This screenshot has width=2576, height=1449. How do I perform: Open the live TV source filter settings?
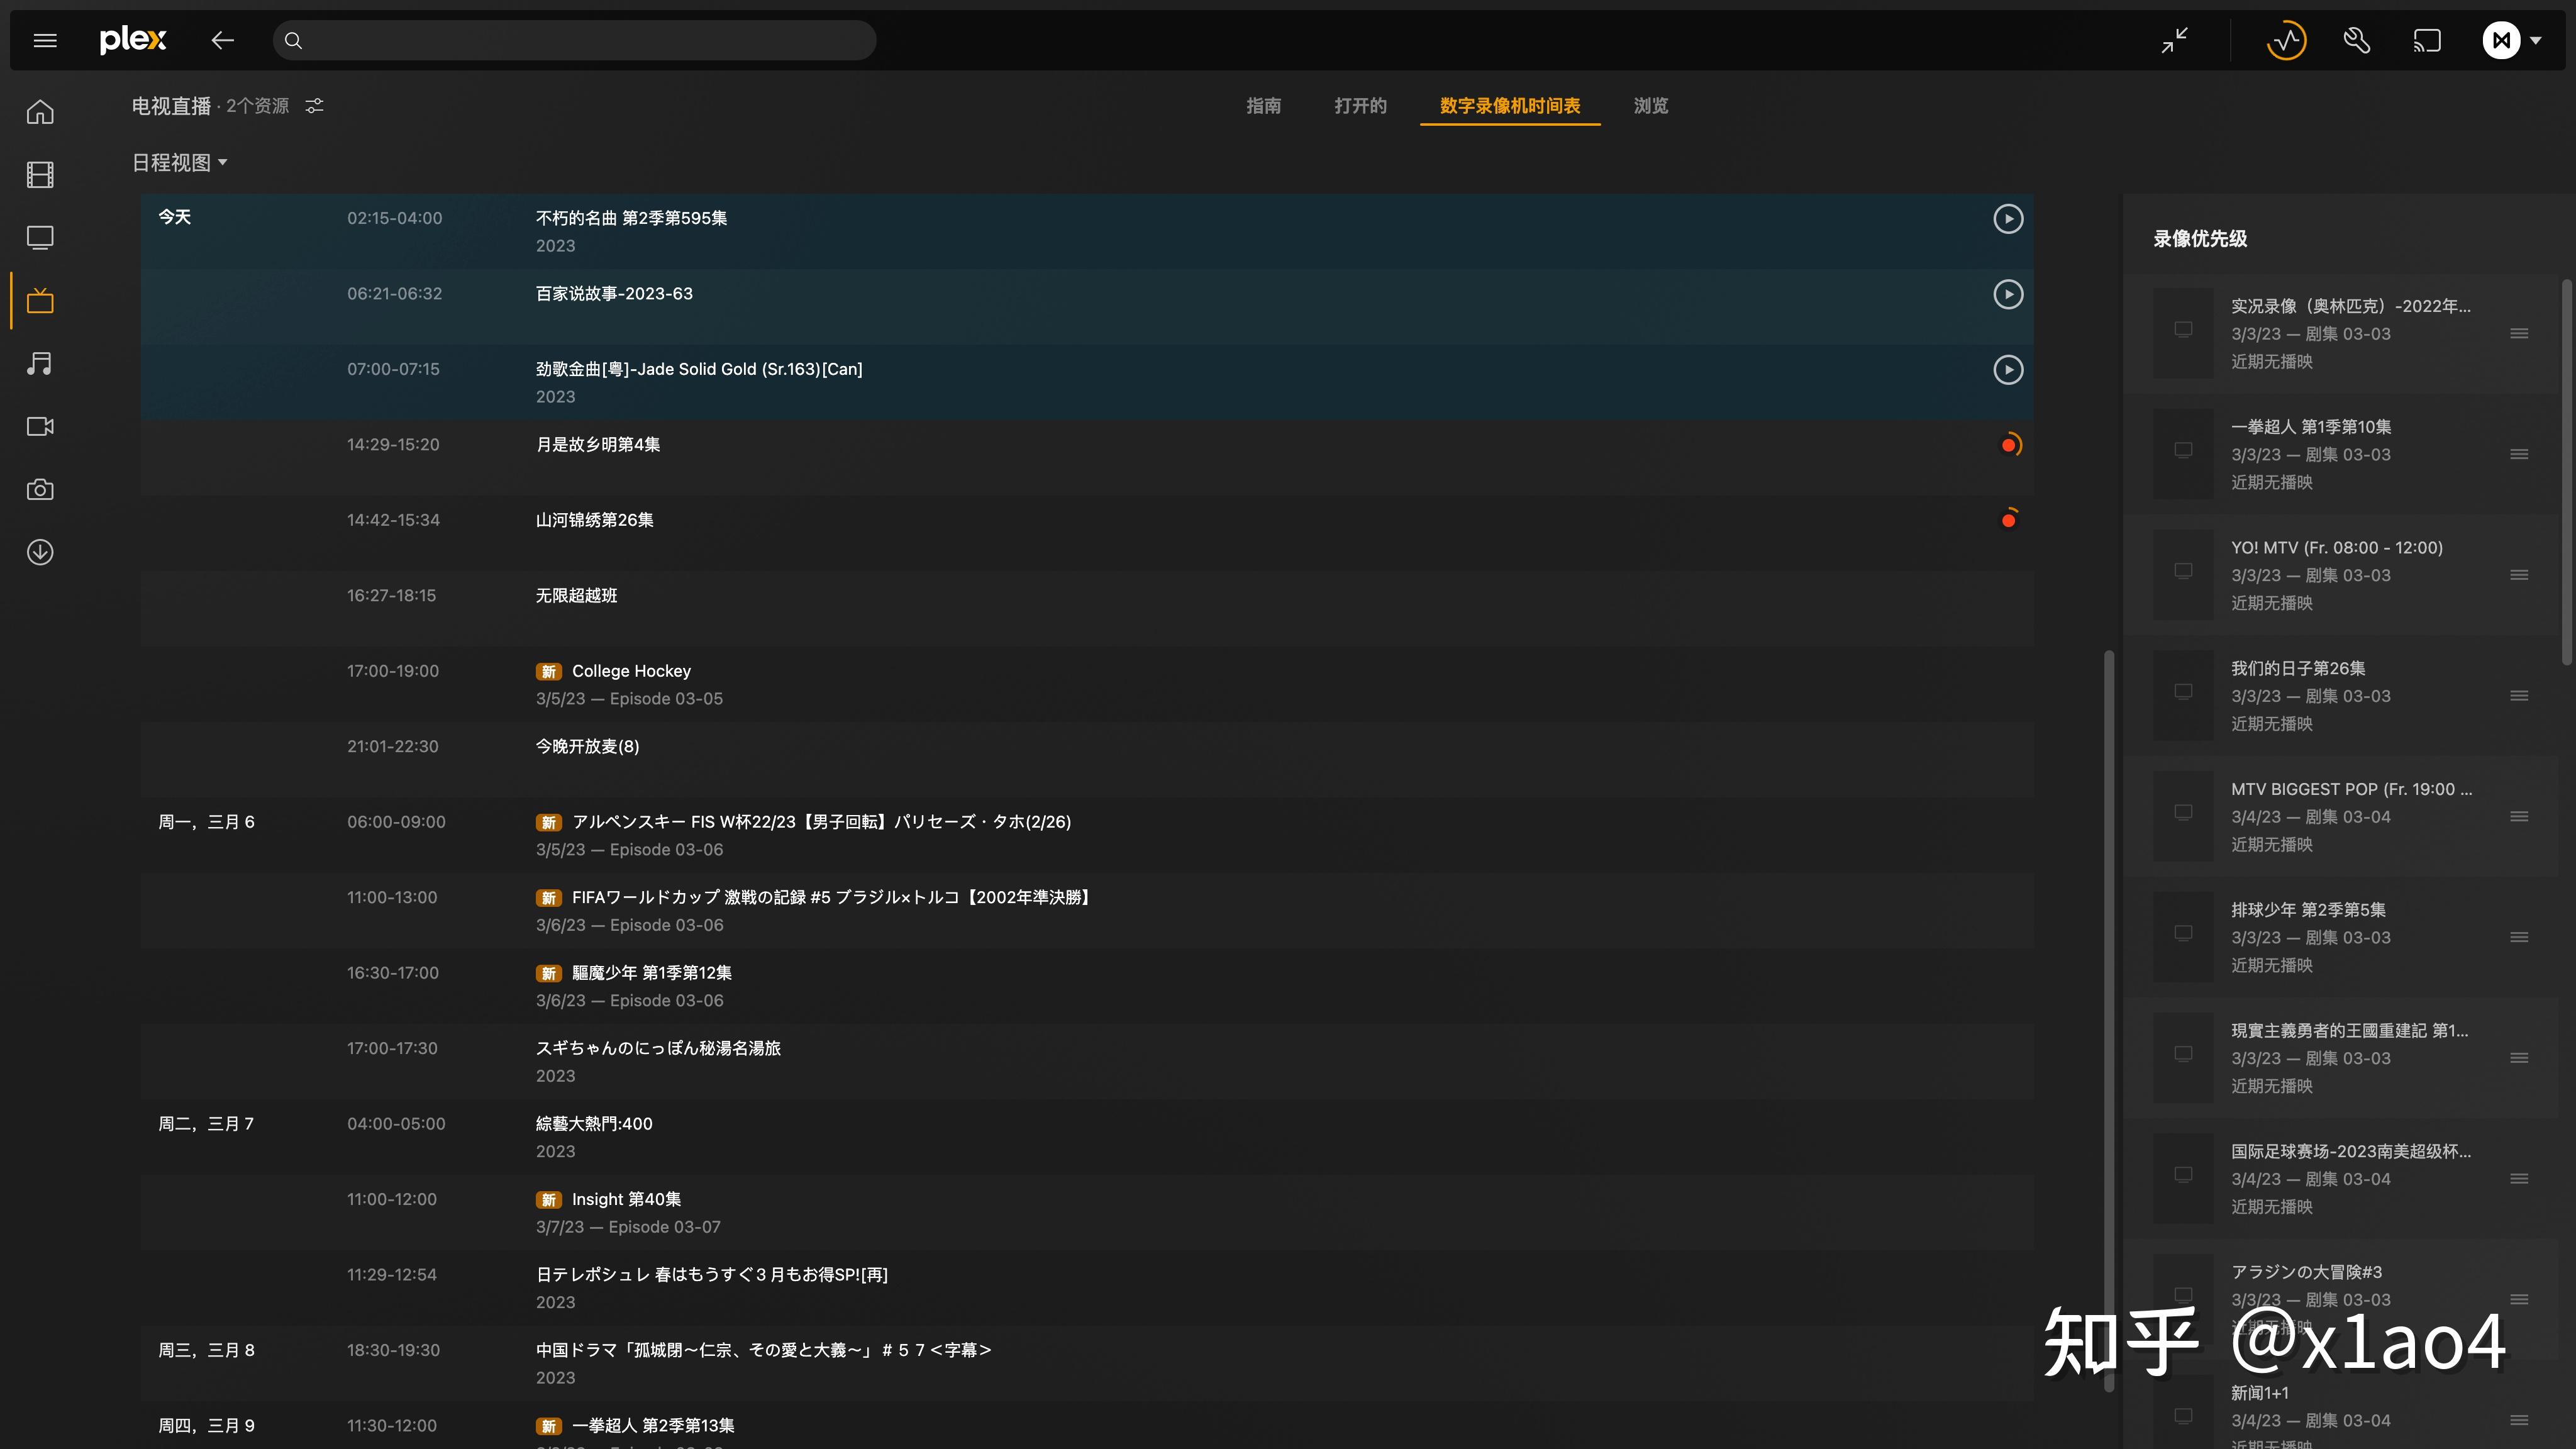click(x=314, y=106)
